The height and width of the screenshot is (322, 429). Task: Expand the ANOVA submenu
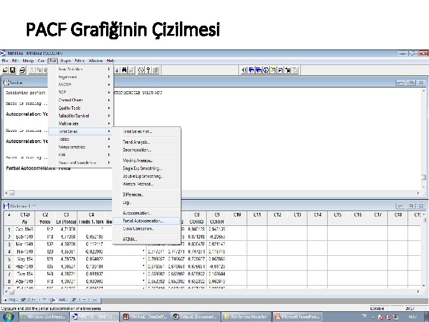80,85
